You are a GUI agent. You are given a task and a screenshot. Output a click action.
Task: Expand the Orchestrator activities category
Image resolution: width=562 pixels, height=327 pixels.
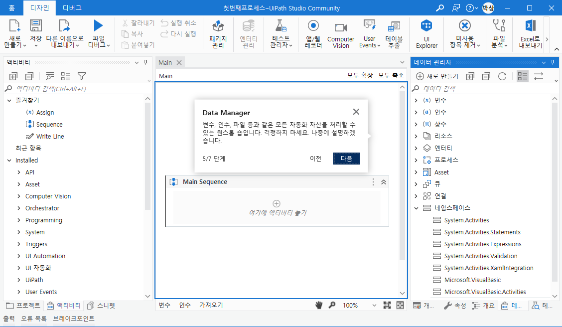[19, 208]
